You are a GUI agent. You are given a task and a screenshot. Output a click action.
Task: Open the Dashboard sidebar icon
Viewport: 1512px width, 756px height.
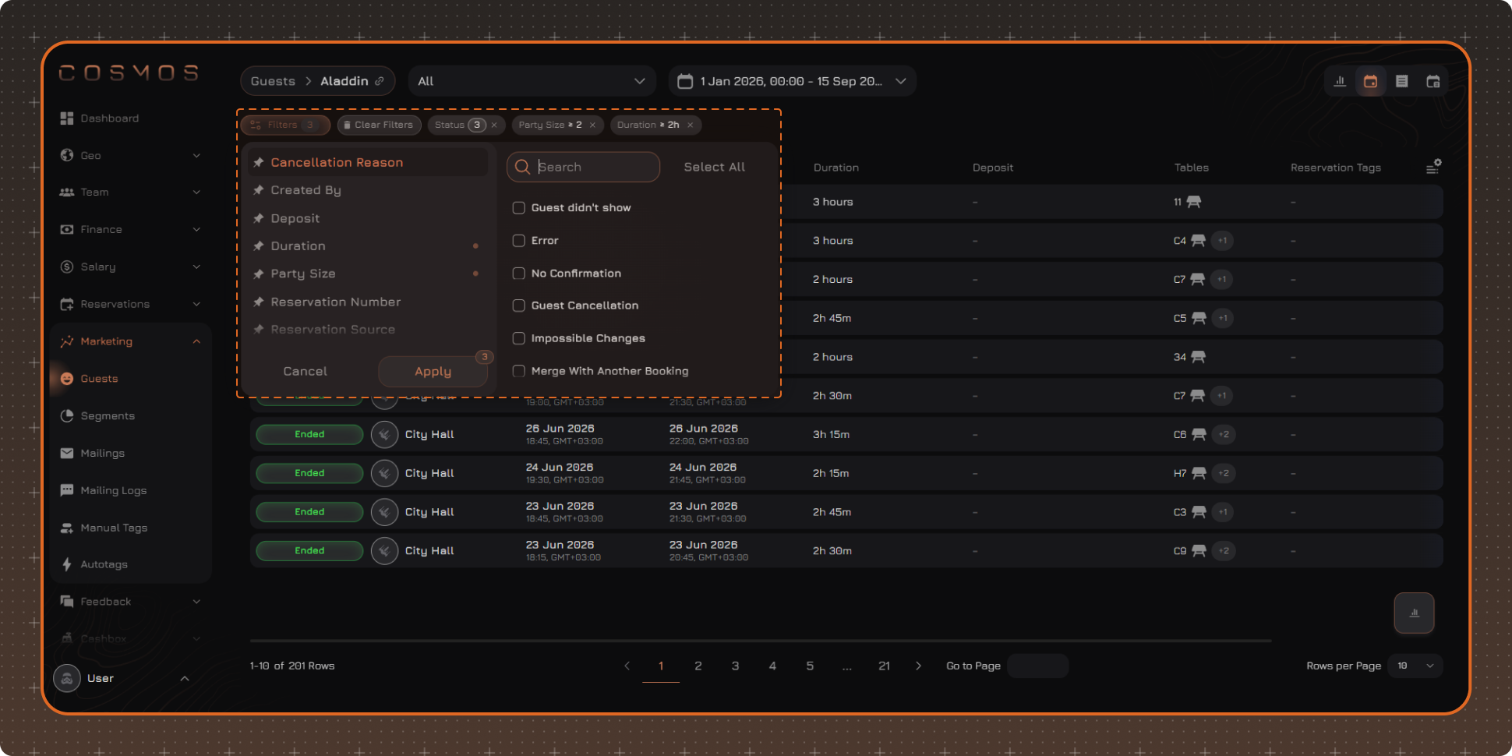(67, 118)
